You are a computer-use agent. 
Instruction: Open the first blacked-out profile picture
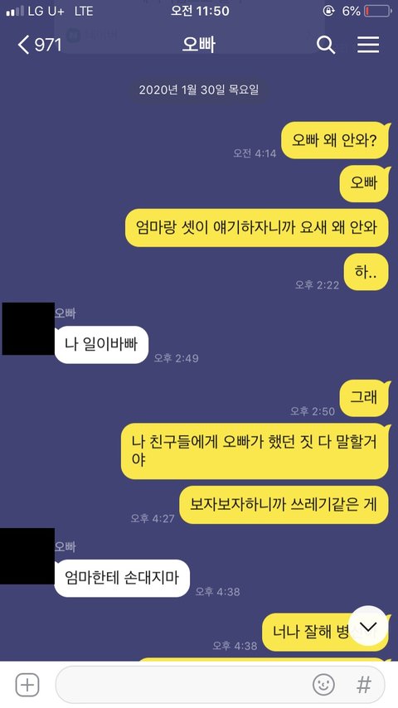[x=28, y=328]
